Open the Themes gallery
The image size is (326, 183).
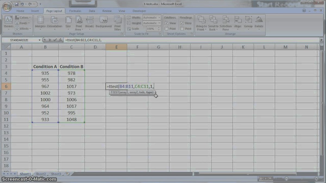pyautogui.click(x=8, y=23)
